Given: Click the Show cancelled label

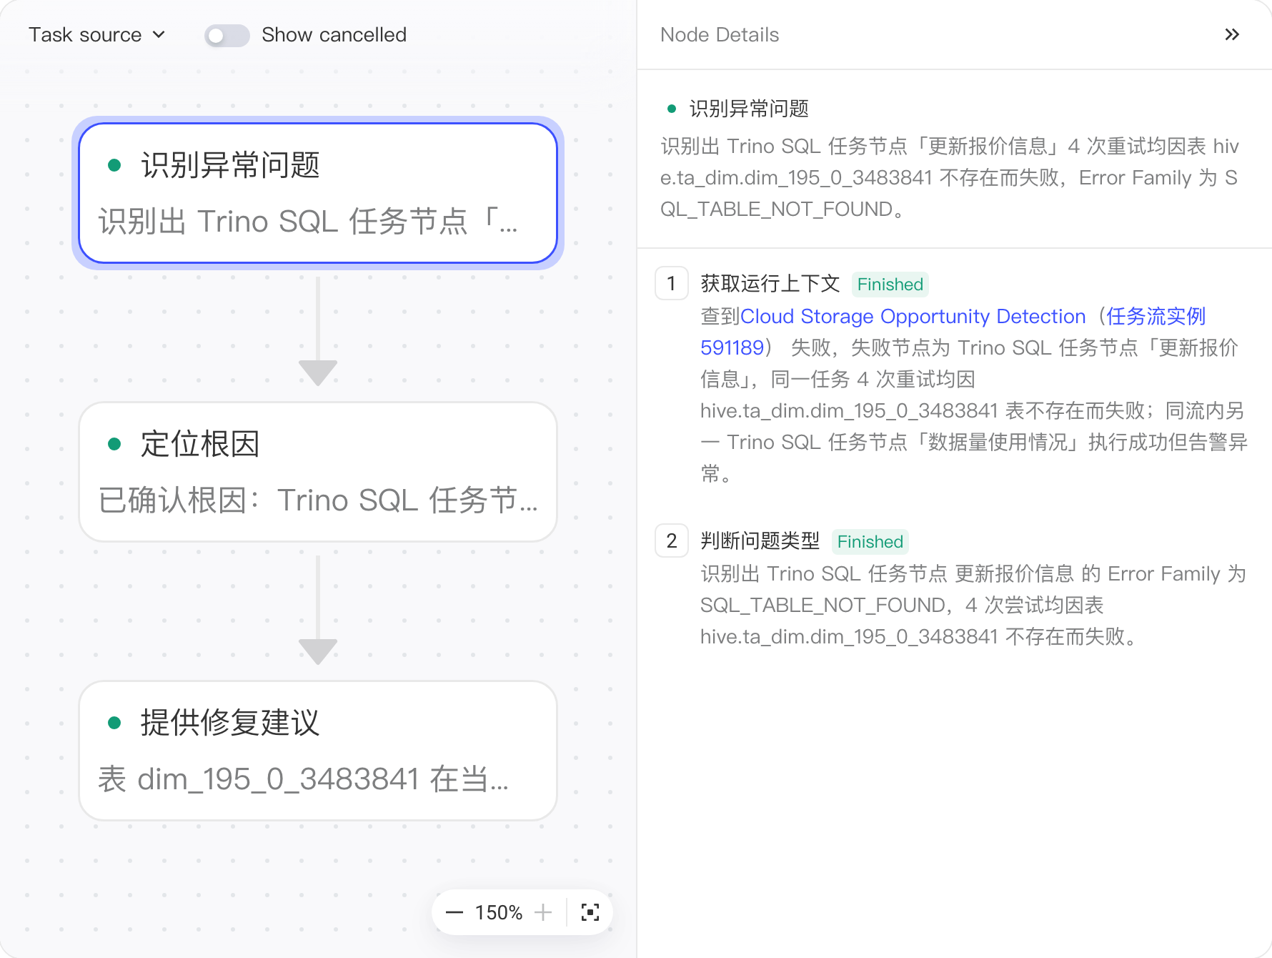Looking at the screenshot, I should point(334,34).
